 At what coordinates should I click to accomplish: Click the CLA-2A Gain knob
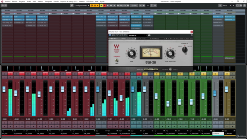(132, 54)
